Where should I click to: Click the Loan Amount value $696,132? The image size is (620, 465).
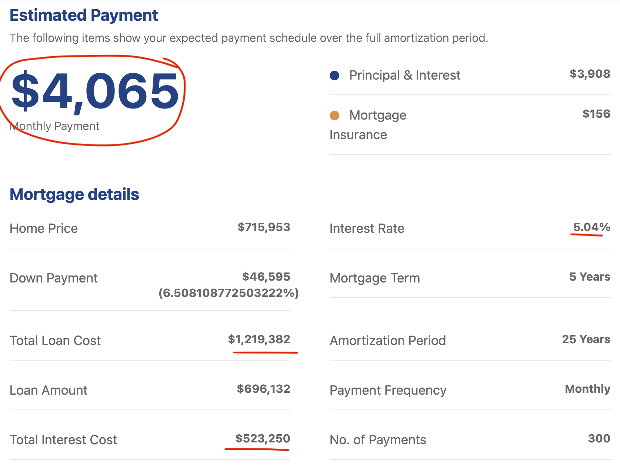[x=263, y=389]
